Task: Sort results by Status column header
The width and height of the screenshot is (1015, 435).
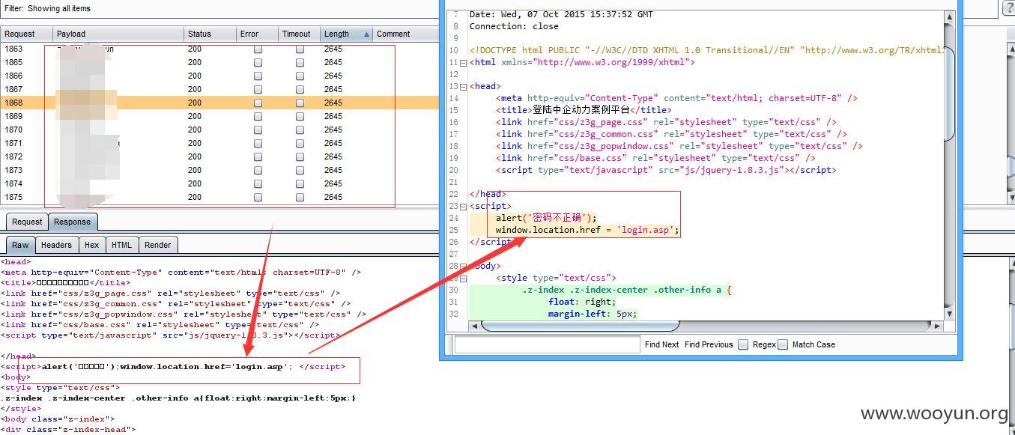Action: point(210,34)
